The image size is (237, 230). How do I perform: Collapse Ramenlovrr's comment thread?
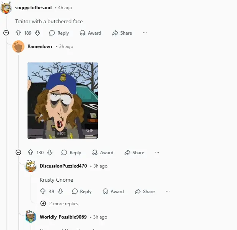click(18, 153)
